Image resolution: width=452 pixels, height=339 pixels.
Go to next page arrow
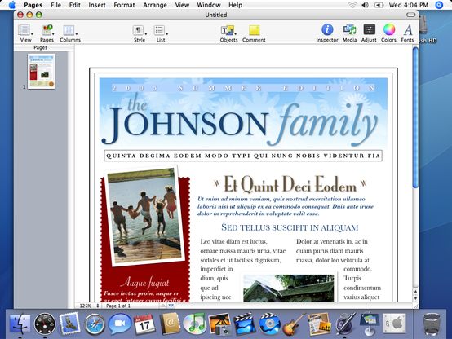171,306
